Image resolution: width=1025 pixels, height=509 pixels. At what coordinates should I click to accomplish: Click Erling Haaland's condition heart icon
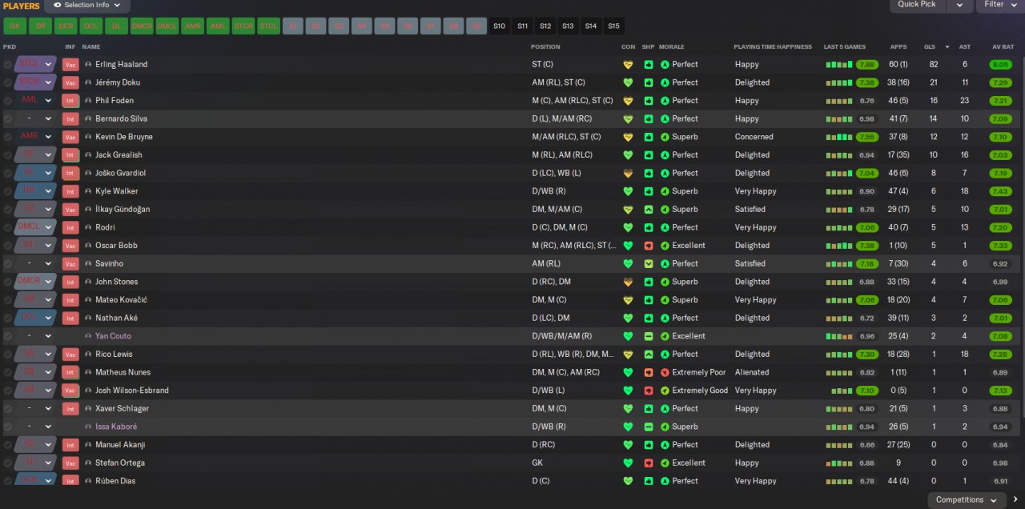628,64
